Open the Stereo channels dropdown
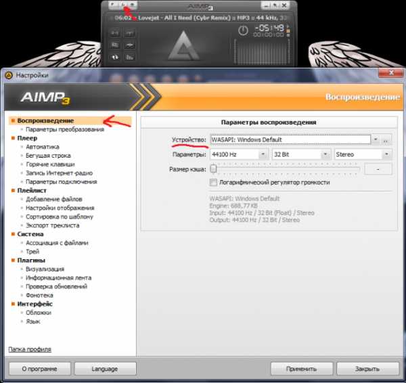This screenshot has height=383, width=406. [386, 154]
